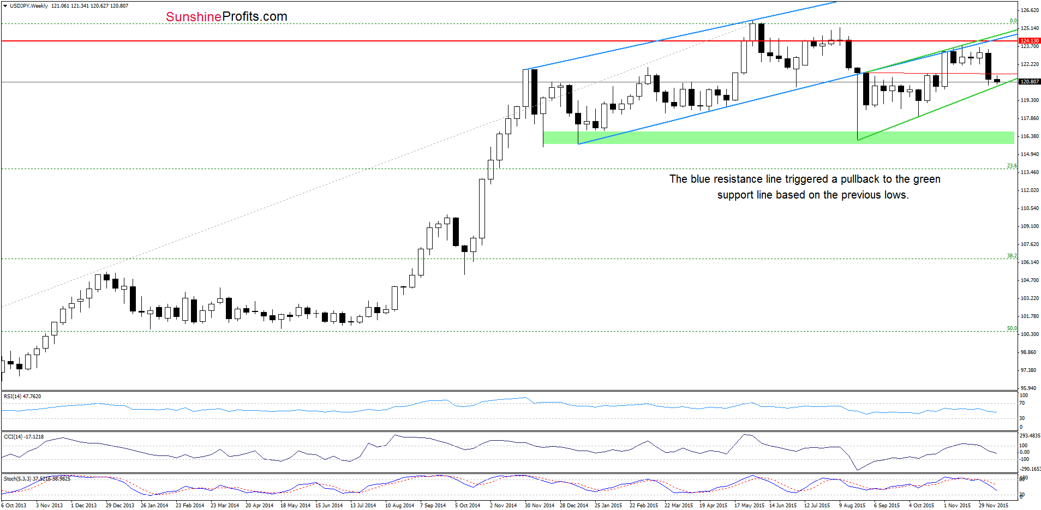Viewport: 1041px width, 510px height.
Task: Select the 122.220 price axis value
Action: [x=1030, y=64]
